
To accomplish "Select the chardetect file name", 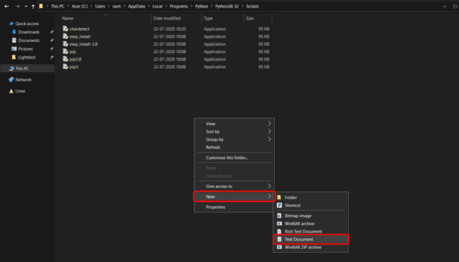I will pyautogui.click(x=80, y=29).
